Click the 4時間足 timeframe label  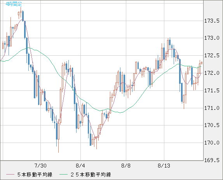coord(14,4)
